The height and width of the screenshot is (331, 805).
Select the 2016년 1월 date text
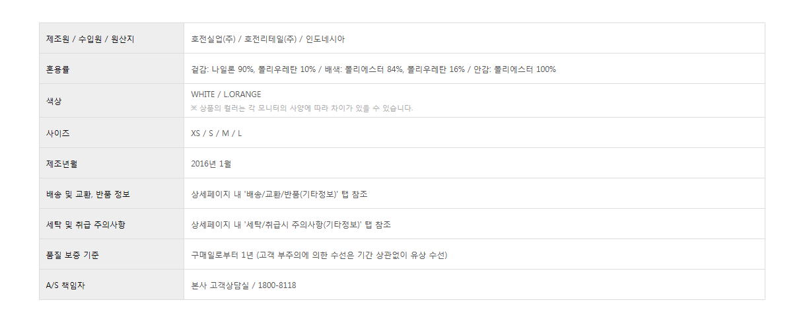click(211, 164)
